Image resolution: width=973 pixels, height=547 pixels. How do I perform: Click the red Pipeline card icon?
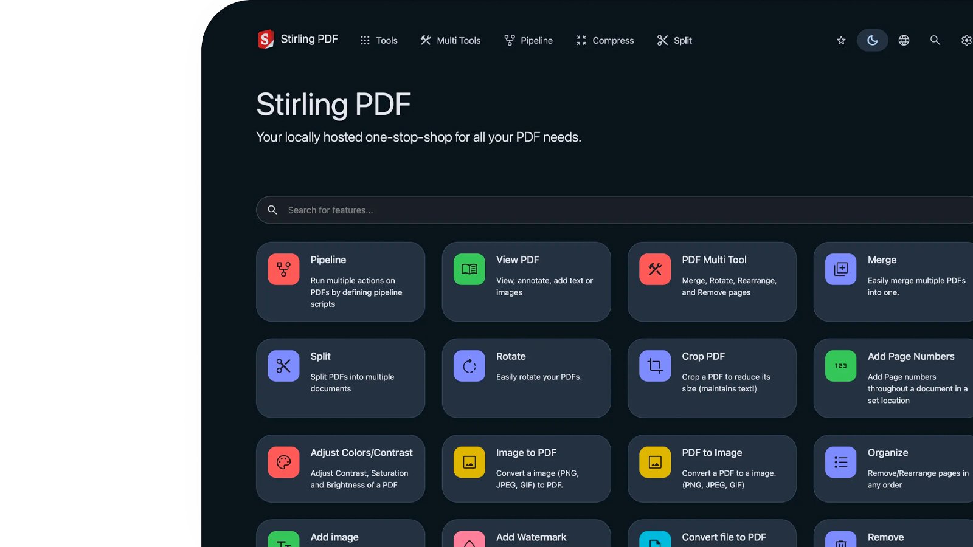click(x=283, y=269)
